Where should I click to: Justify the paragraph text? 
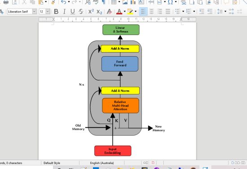tap(168, 12)
